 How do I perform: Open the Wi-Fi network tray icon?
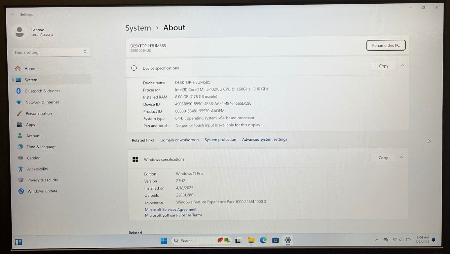(395, 240)
